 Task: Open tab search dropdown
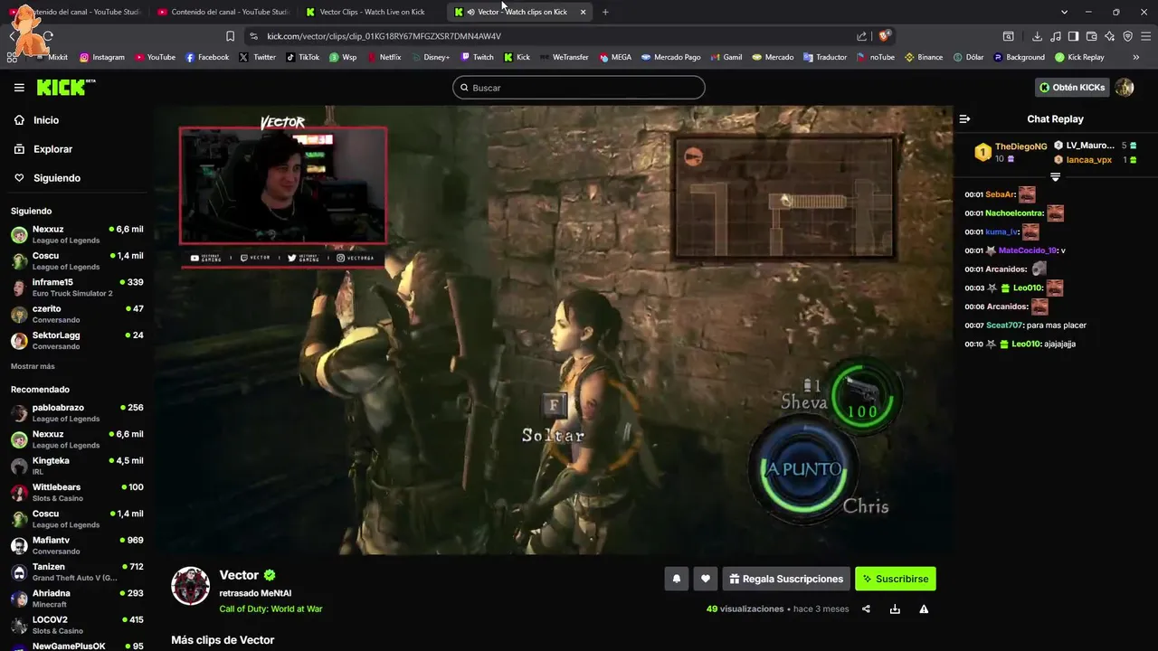[x=1064, y=12]
